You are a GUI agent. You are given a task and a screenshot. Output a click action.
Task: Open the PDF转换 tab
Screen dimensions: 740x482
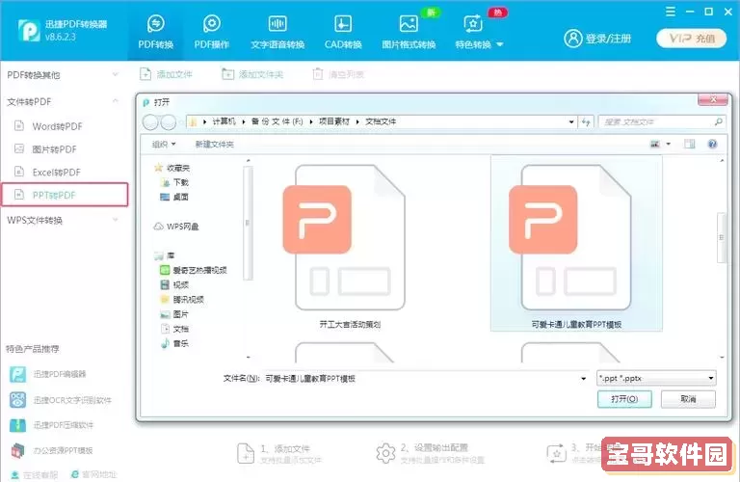coord(156,32)
